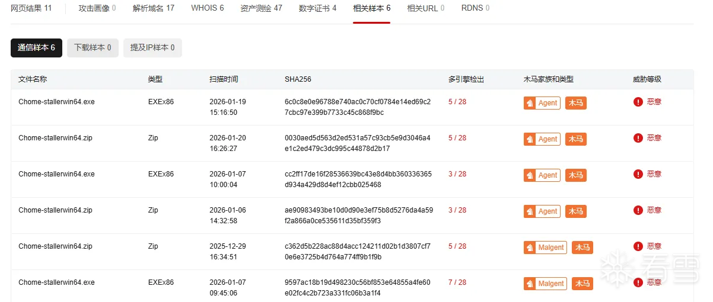
Task: Click detection ratio 7 / 28
Action: [x=457, y=282]
